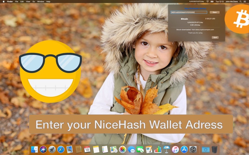Image resolution: width=249 pixels, height=155 pixels.
Task: Open App Store icon in Dock
Action: point(184,149)
